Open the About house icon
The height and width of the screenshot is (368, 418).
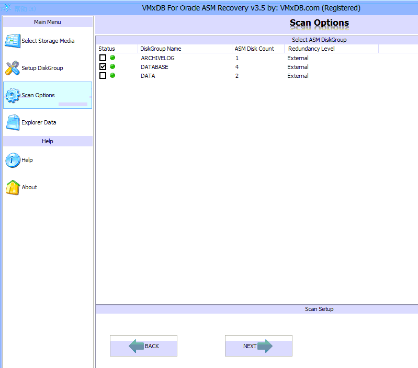coord(13,188)
